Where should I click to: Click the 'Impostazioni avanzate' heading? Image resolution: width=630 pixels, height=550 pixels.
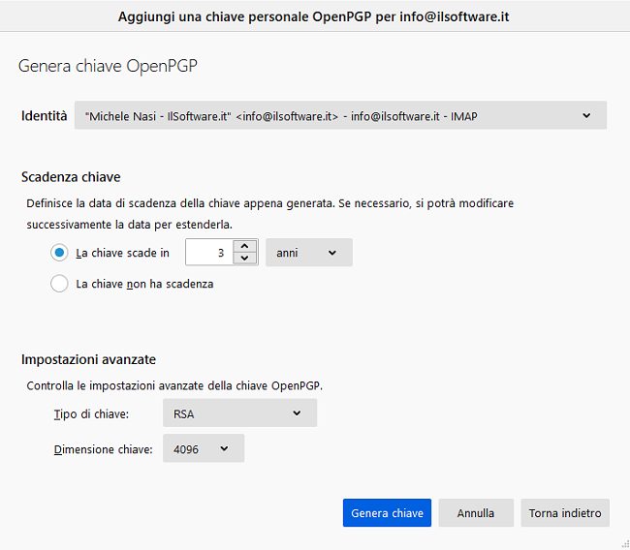(x=88, y=359)
